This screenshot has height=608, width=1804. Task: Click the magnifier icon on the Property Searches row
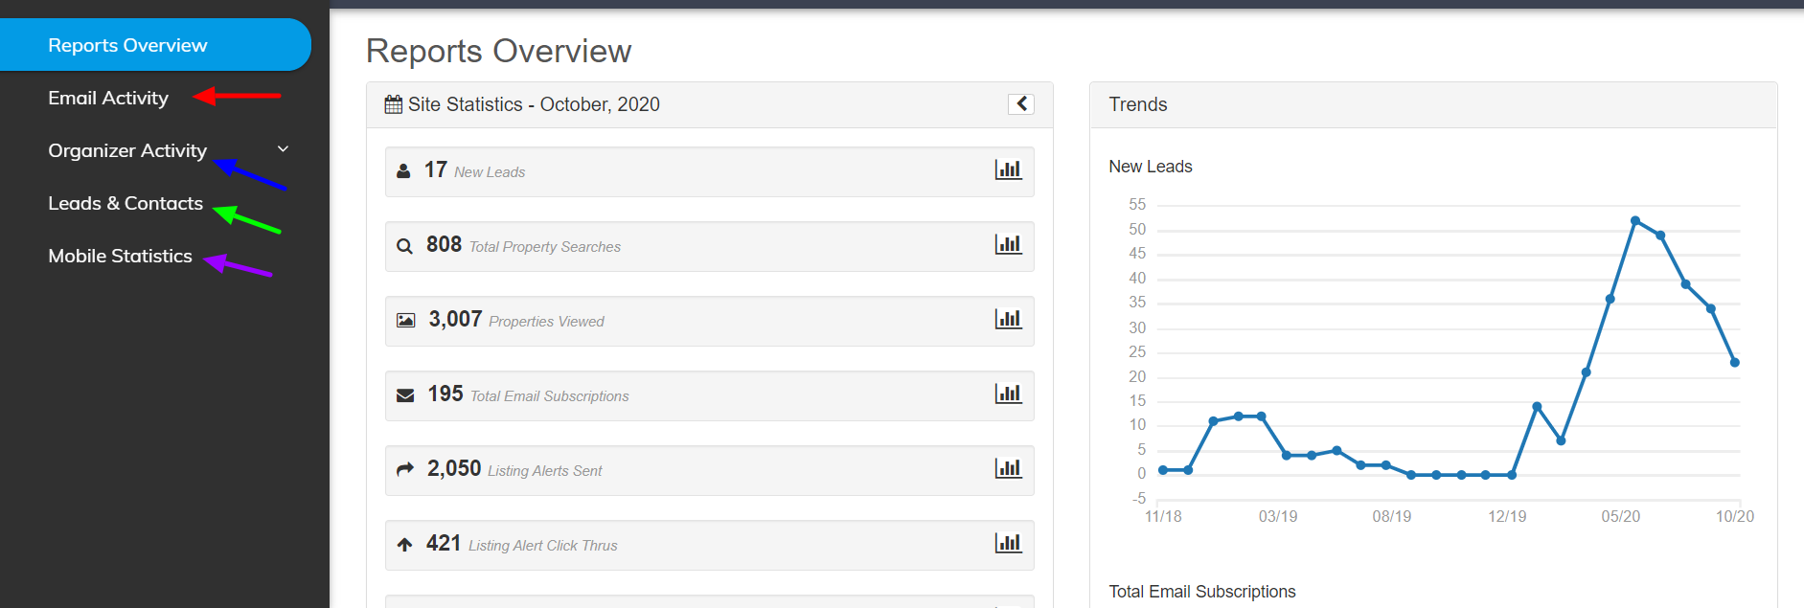[x=404, y=246]
